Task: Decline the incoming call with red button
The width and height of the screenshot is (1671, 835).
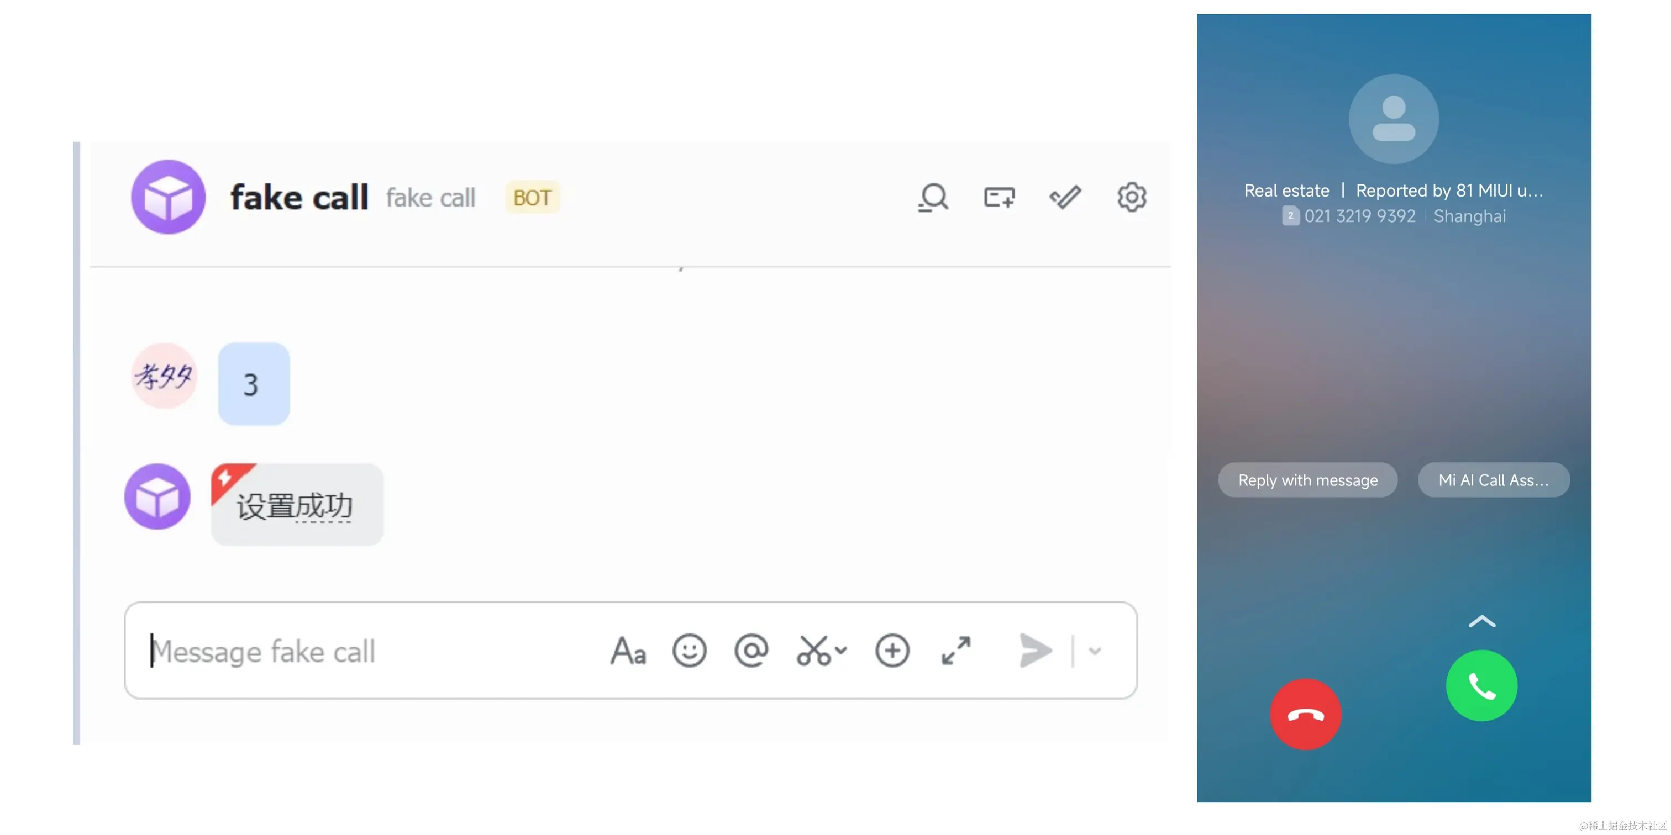Action: (1305, 715)
